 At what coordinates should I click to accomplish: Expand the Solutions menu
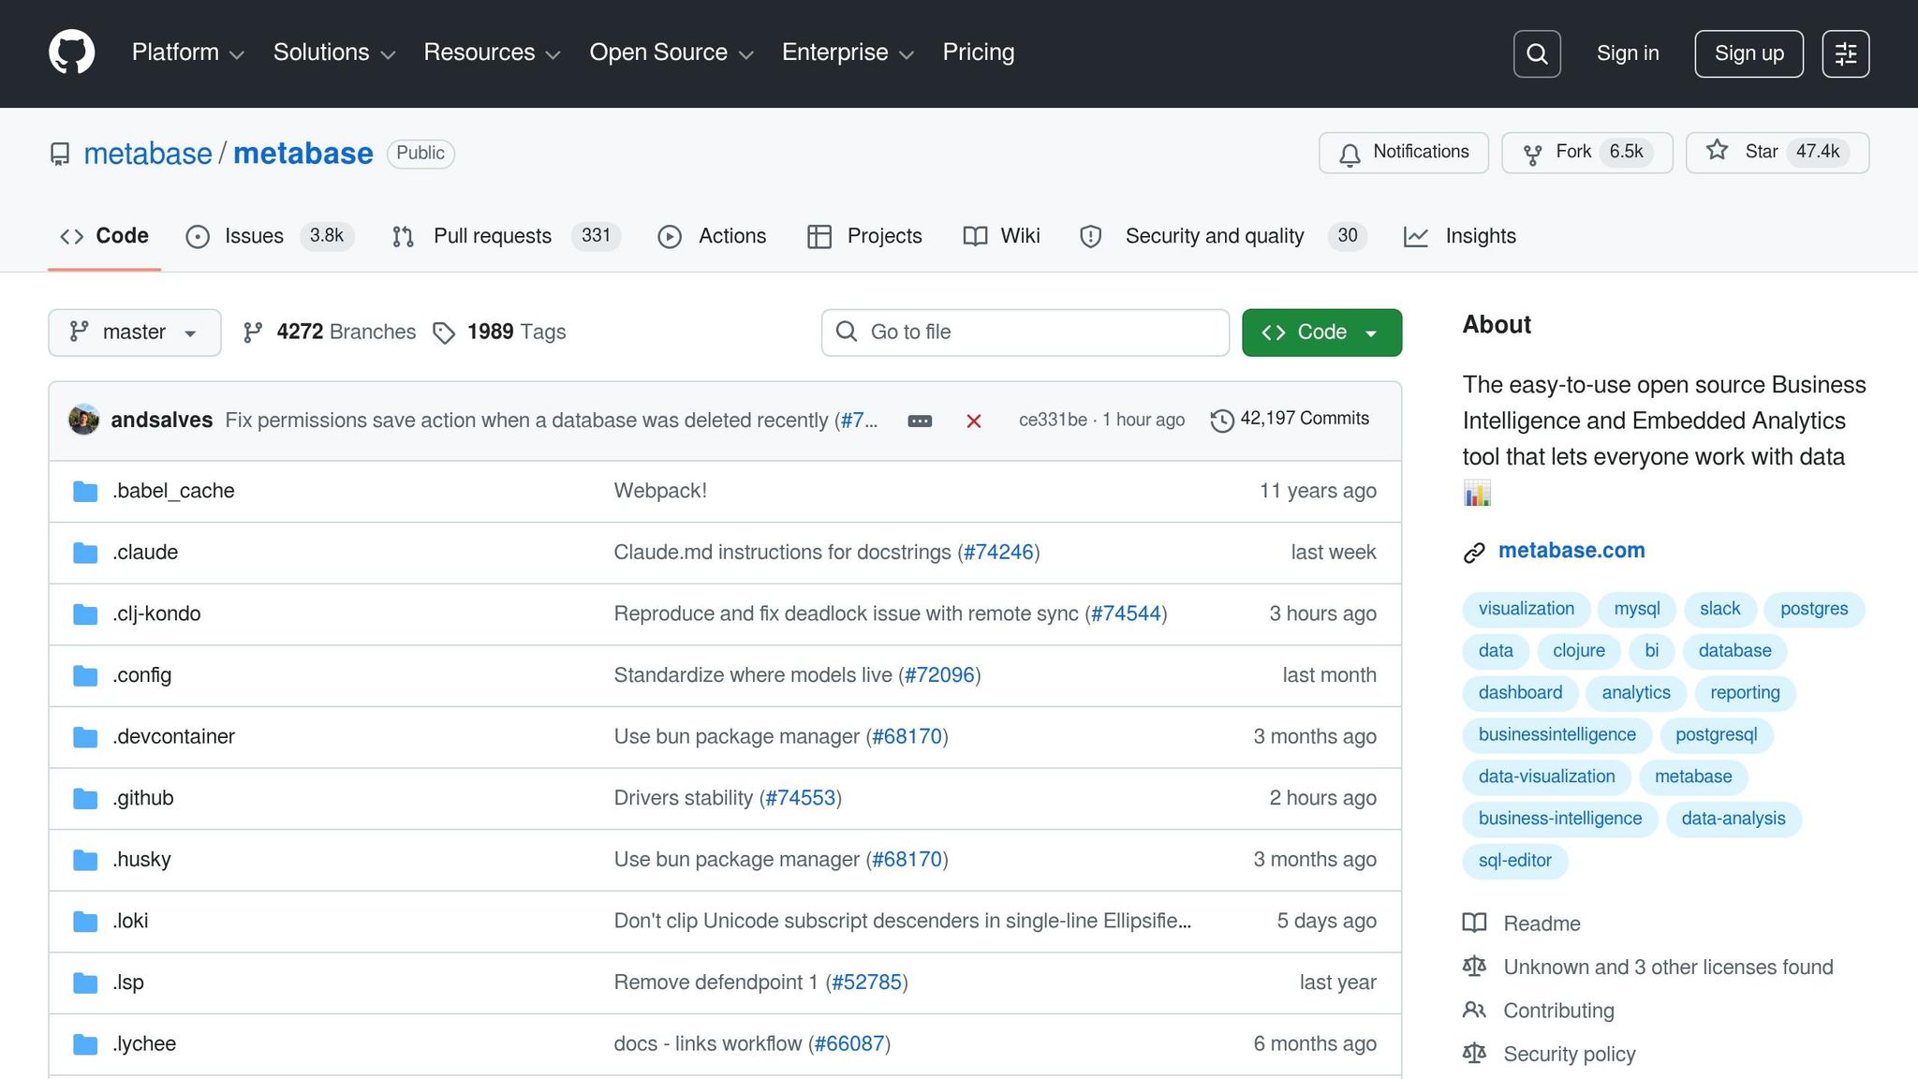coord(334,52)
